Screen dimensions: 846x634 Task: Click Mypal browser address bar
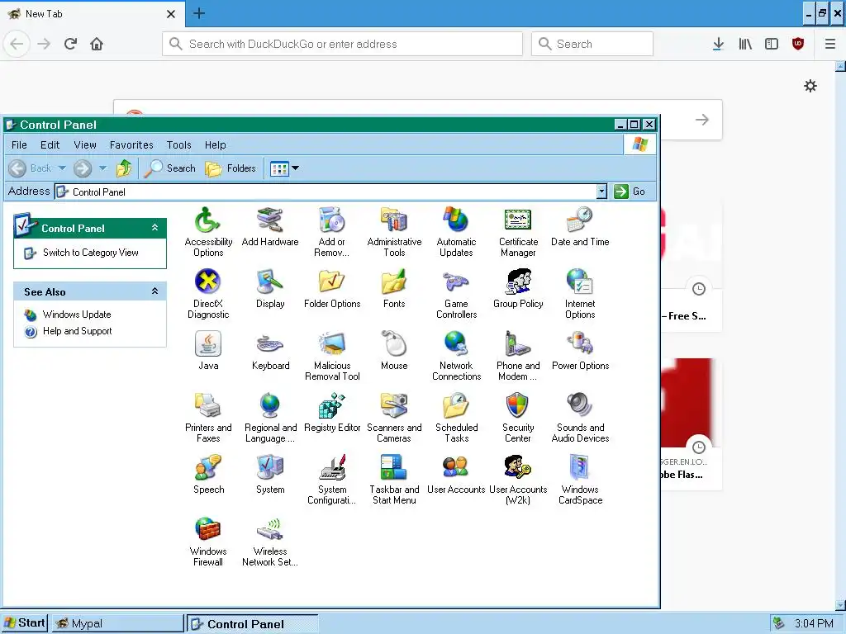tap(342, 44)
